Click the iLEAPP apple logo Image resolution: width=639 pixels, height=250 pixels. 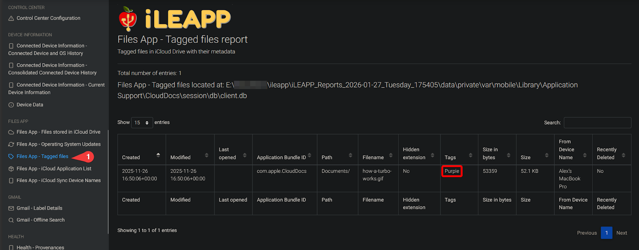tap(128, 19)
